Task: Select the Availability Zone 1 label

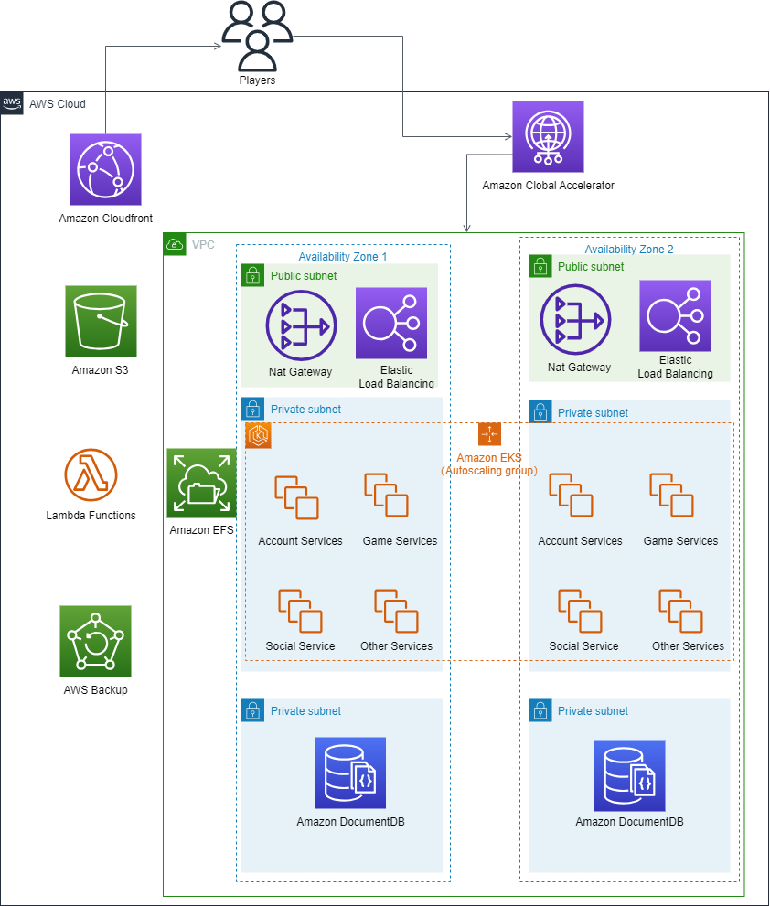Action: tap(342, 257)
